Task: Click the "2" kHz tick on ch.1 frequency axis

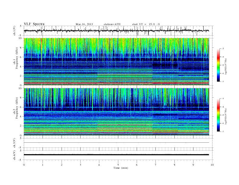Action: click(x=21, y=76)
